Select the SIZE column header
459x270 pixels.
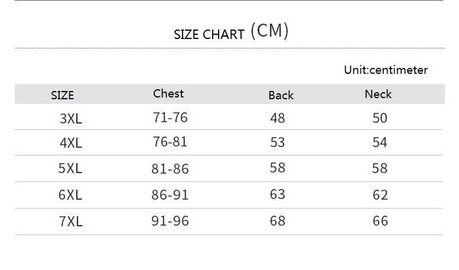(63, 95)
